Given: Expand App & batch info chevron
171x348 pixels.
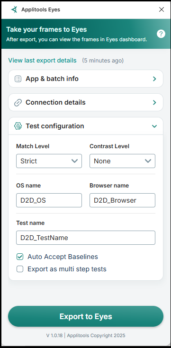Looking at the screenshot, I should tap(154, 79).
